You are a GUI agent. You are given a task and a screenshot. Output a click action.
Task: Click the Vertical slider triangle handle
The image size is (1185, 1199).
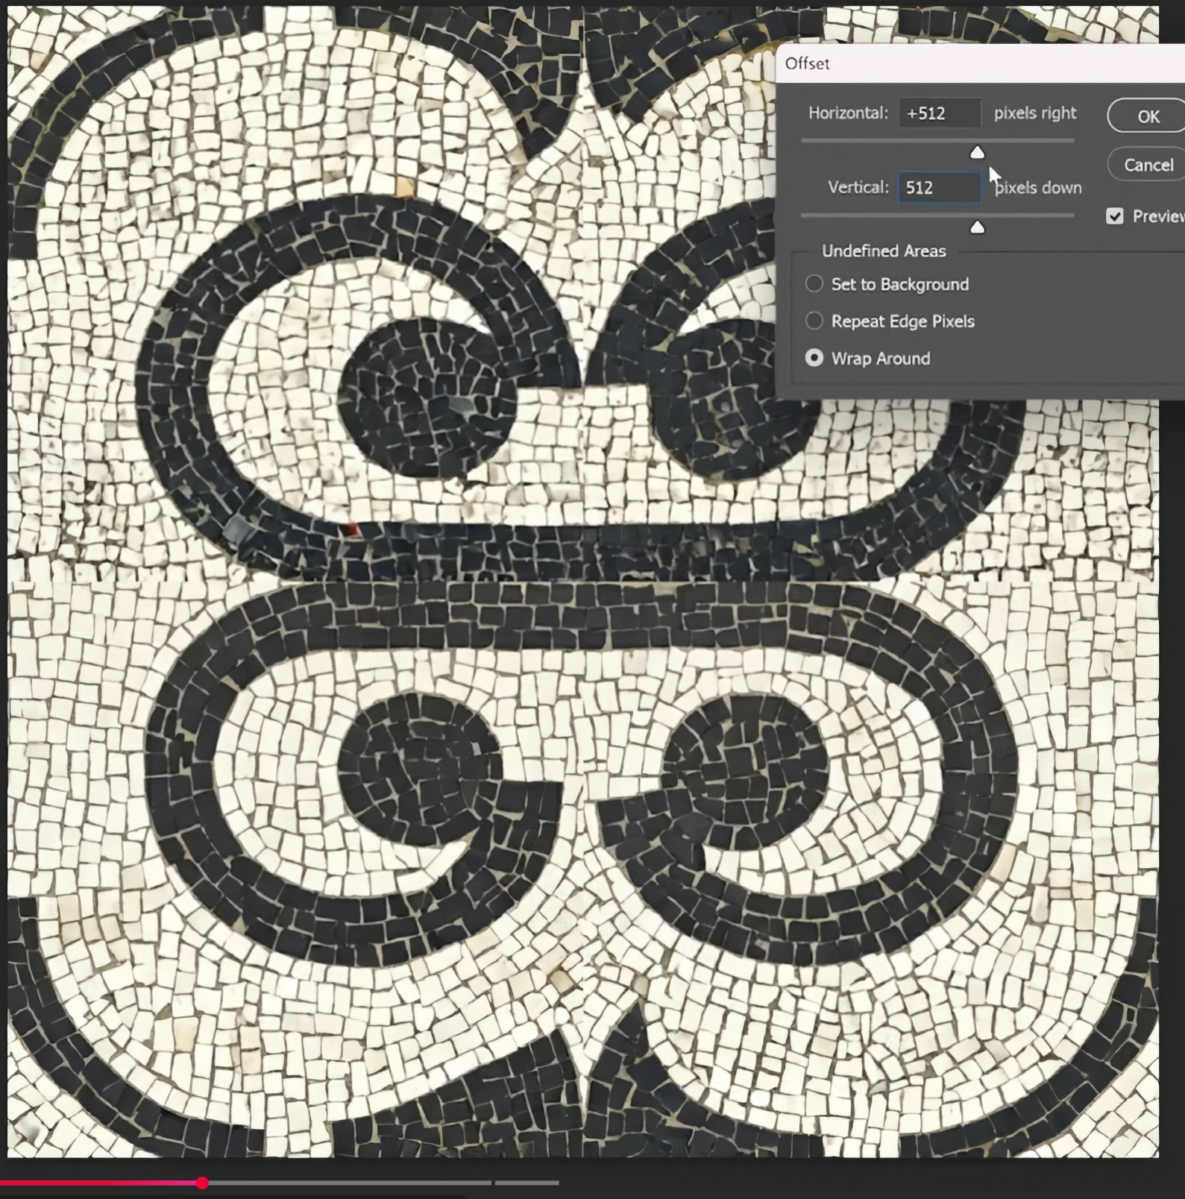[x=977, y=227]
